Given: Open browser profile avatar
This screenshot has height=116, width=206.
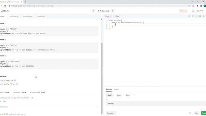Looking at the screenshot, I should [205, 6].
